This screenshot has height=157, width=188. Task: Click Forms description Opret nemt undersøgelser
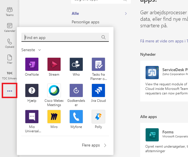pos(167,149)
